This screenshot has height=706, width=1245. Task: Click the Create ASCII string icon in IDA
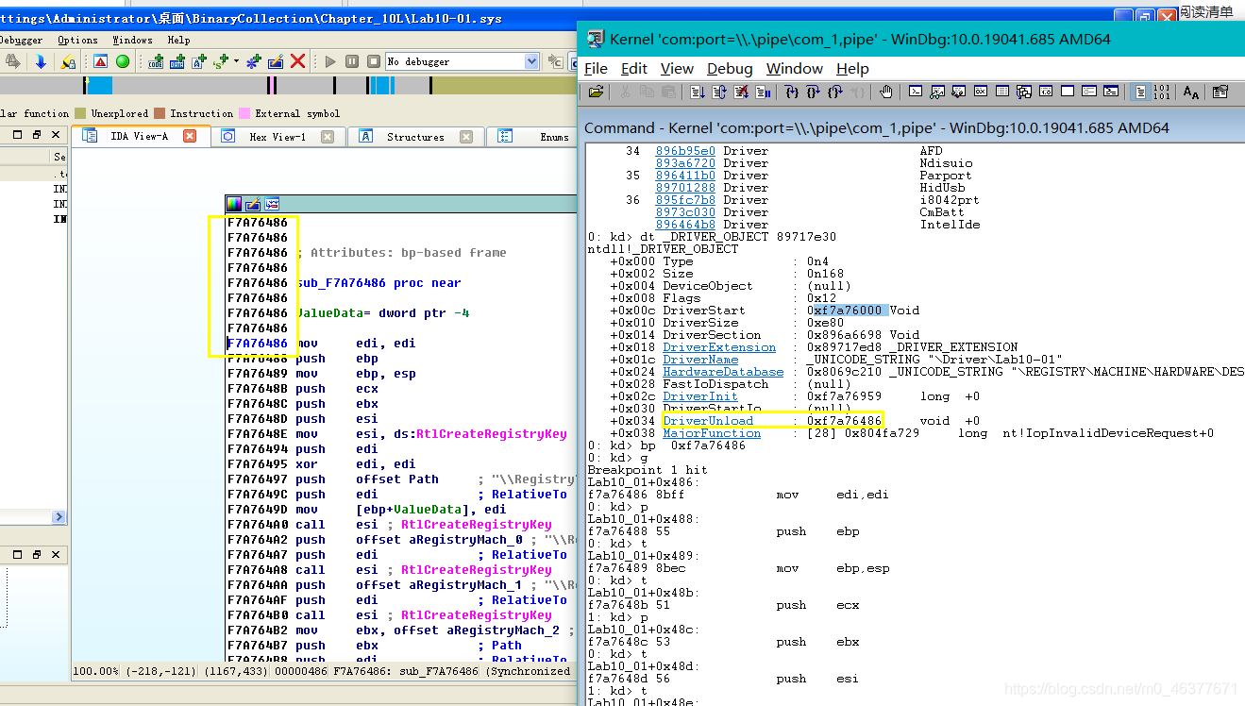(199, 61)
